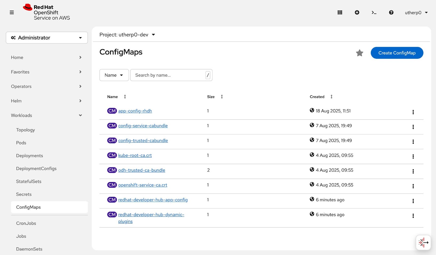Open the redhat-developer-hub-app-config link
The image size is (436, 255).
tap(153, 200)
